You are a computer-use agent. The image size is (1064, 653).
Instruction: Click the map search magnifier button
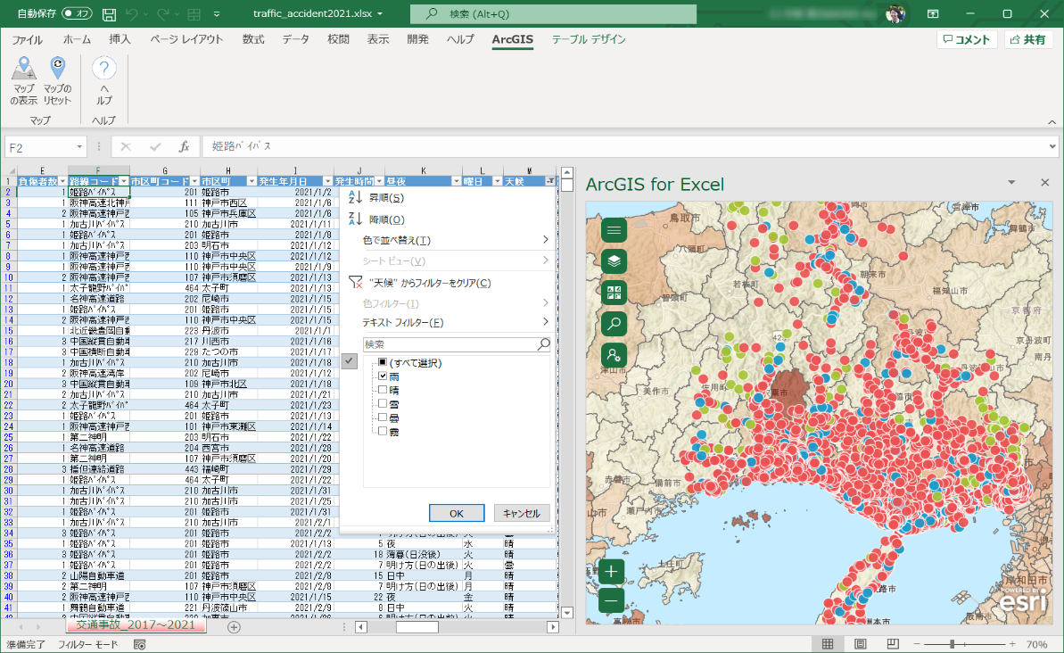click(614, 324)
